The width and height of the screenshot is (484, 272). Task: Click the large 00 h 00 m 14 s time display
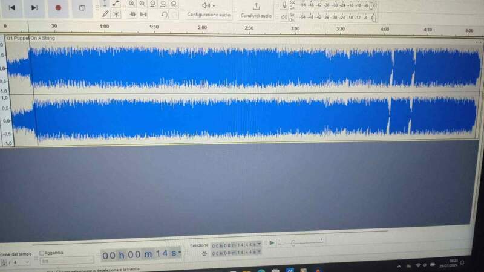click(140, 254)
